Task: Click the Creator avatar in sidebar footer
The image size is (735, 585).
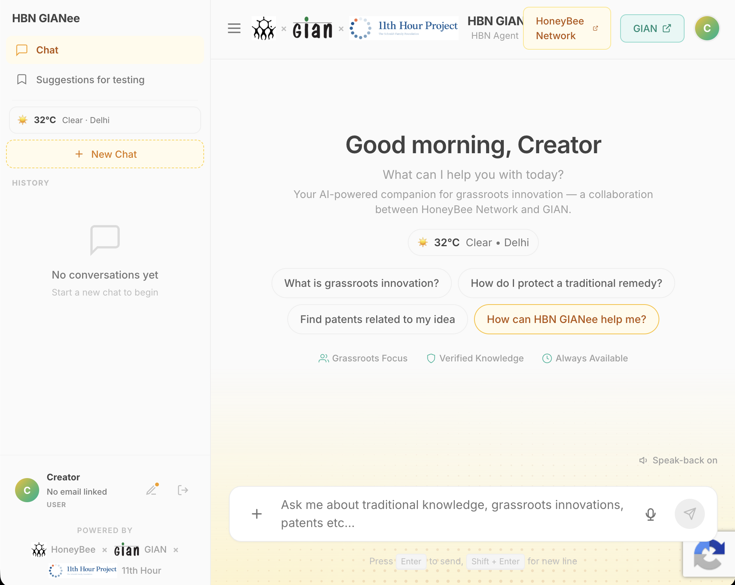Action: tap(27, 490)
